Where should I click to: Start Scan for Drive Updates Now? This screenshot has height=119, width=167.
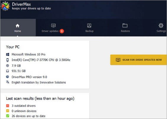[138, 60]
